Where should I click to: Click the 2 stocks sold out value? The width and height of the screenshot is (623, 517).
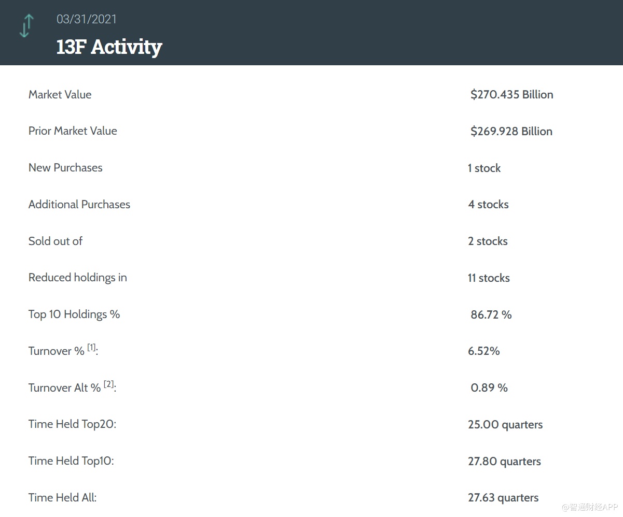[x=488, y=241]
